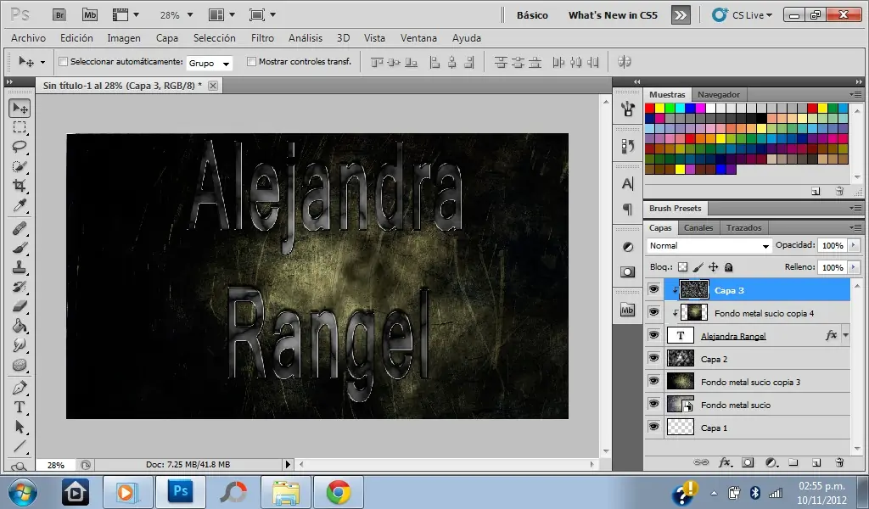Open the Add layer style fx icon
The height and width of the screenshot is (509, 869).
pyautogui.click(x=723, y=462)
